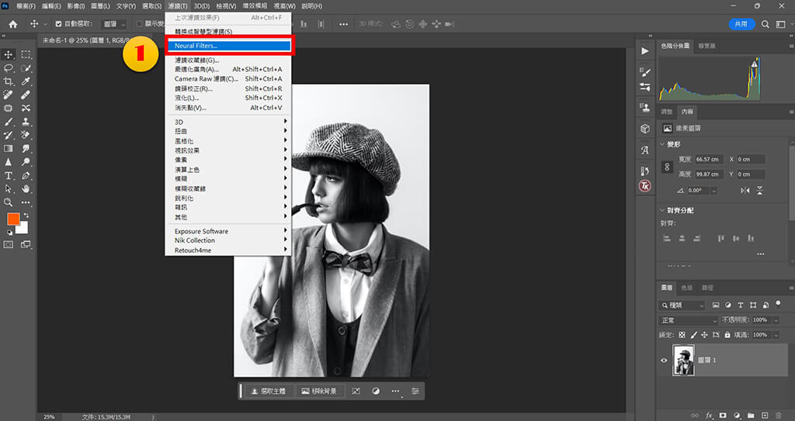The image size is (795, 421).
Task: Switch to the 色版 tab
Action: 686,288
